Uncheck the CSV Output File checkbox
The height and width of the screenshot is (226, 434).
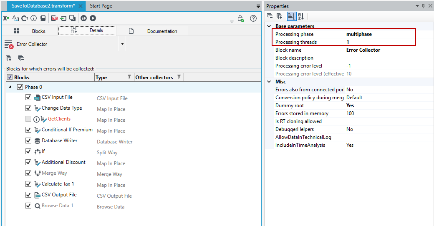tap(28, 195)
